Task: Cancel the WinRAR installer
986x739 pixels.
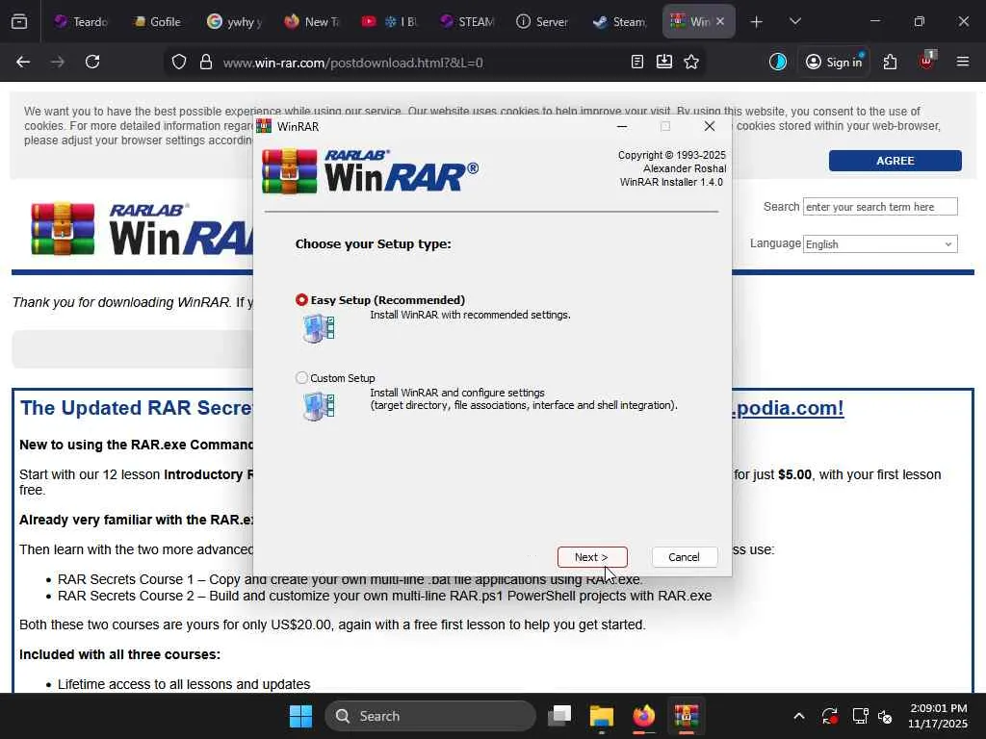Action: 685,557
